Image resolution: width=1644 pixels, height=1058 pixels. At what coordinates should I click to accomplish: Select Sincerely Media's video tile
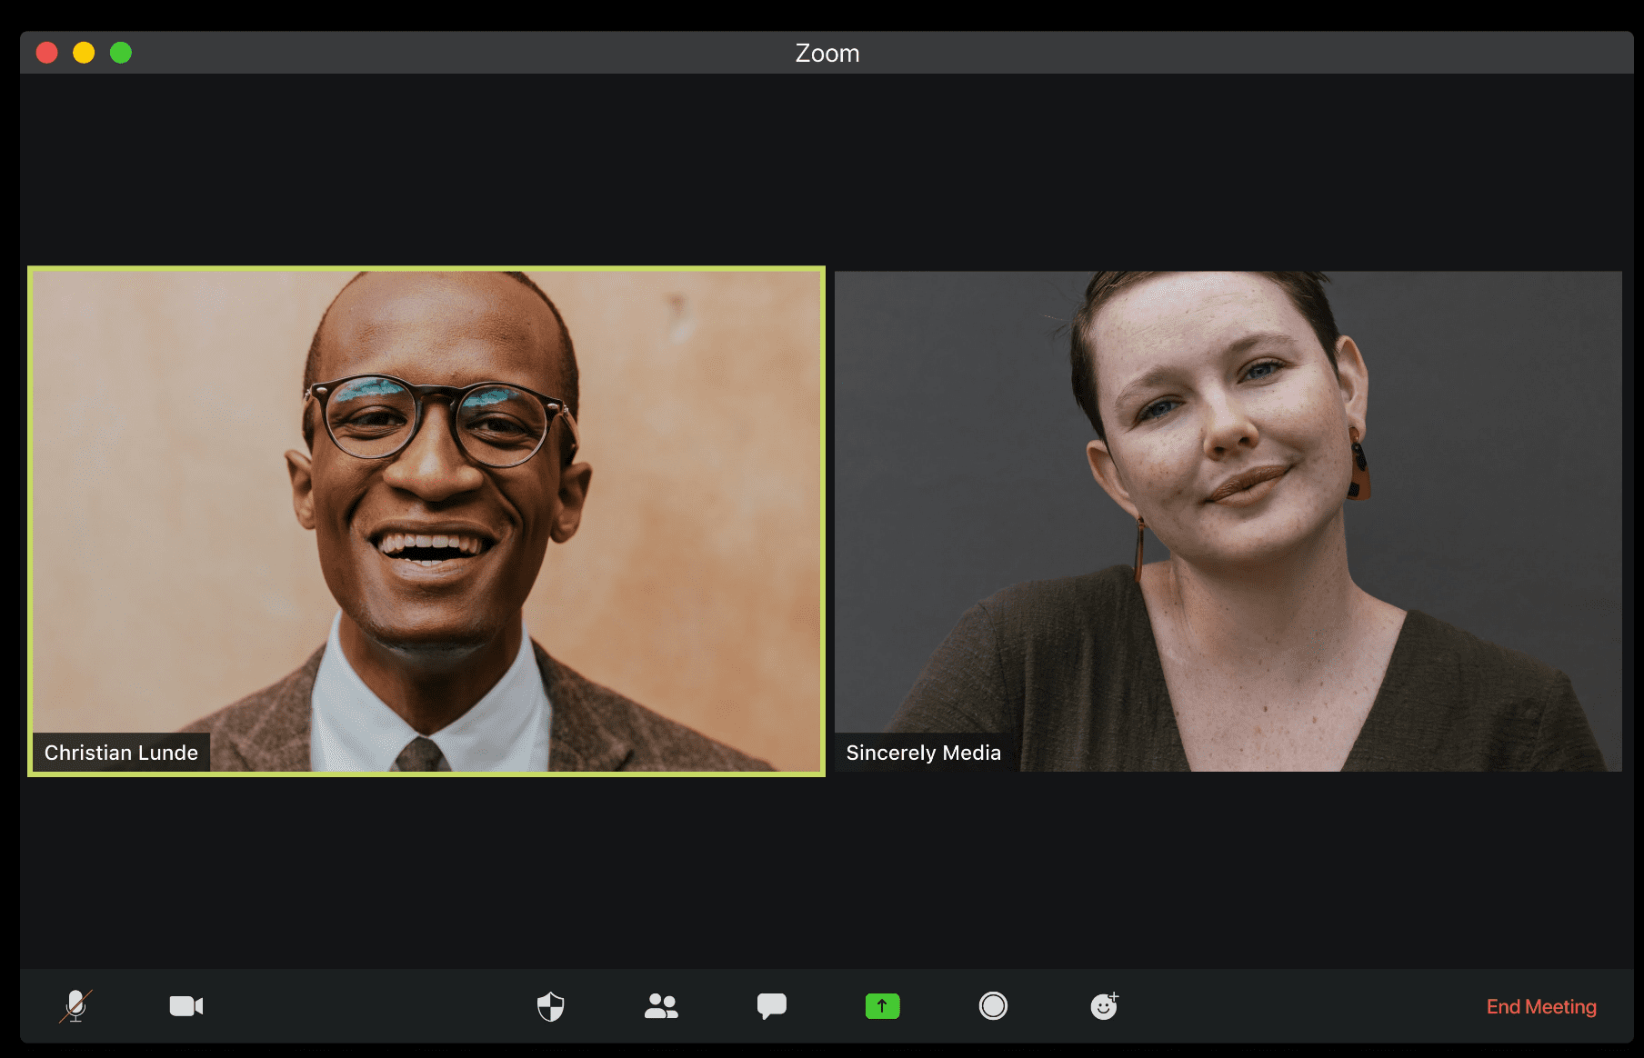click(x=1228, y=521)
